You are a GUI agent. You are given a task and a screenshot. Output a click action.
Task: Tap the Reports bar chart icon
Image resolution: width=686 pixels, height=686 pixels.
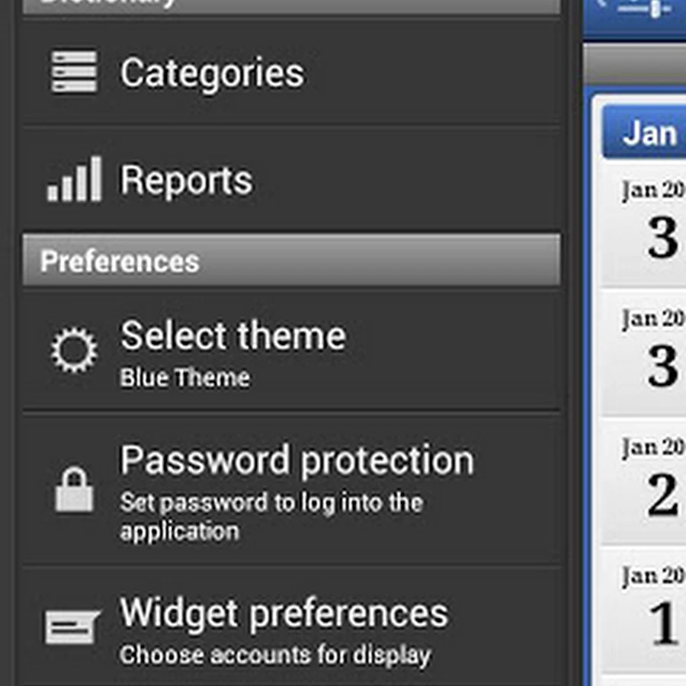tap(74, 180)
